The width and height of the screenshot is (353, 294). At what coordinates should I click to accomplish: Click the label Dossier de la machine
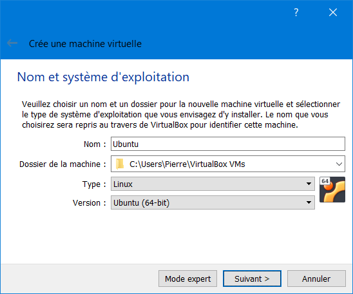(x=62, y=164)
